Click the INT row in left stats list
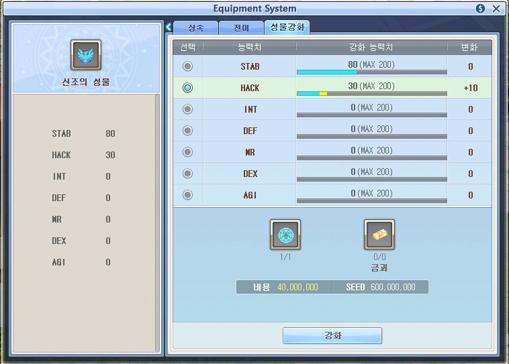 (x=81, y=176)
